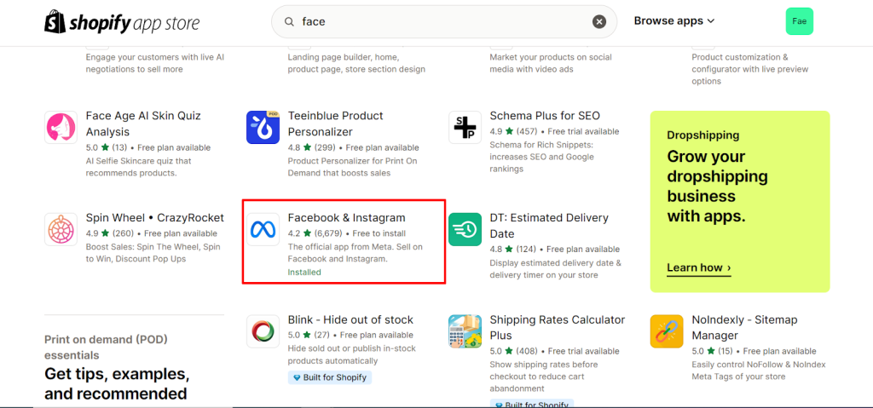Image resolution: width=873 pixels, height=408 pixels.
Task: Click into the search input field
Action: coord(443,22)
